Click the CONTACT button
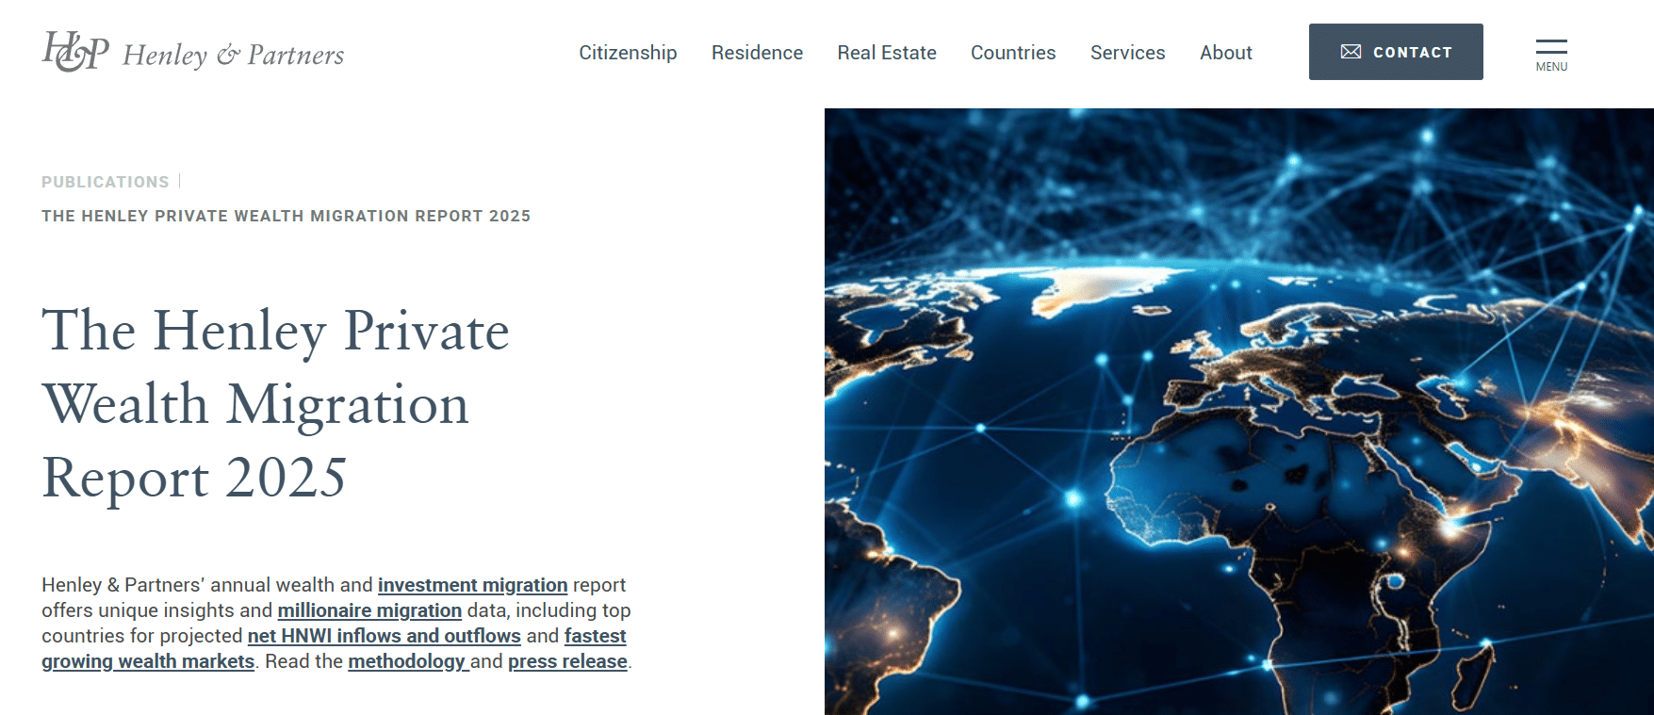The image size is (1654, 715). coord(1396,52)
